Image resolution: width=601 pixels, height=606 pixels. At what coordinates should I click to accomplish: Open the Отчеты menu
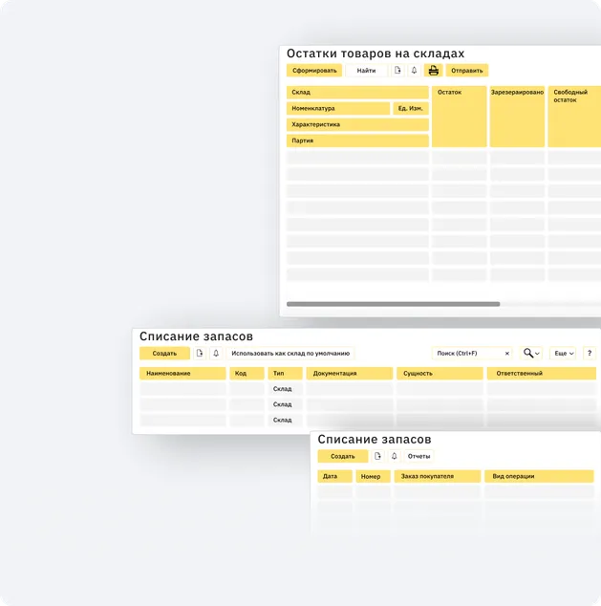point(419,456)
